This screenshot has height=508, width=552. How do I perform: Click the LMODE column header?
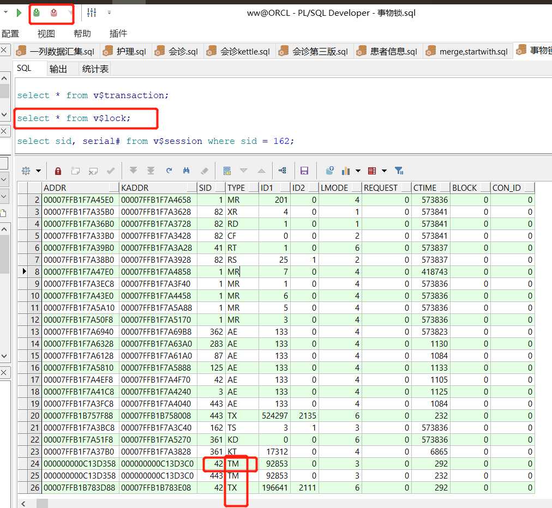(x=340, y=188)
